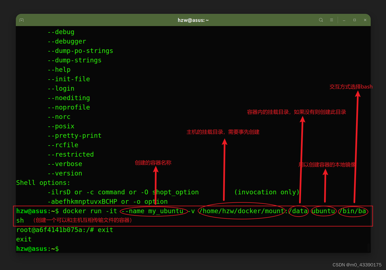Click the --version option text
The width and height of the screenshot is (386, 270).
click(65, 173)
